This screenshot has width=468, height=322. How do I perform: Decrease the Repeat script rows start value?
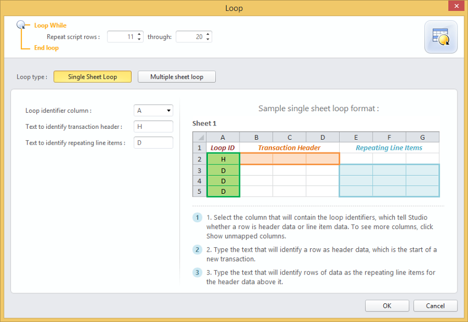(x=139, y=39)
